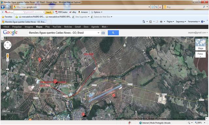
Task: Open the Ferramentas dropdown menu
Action: tap(194, 22)
